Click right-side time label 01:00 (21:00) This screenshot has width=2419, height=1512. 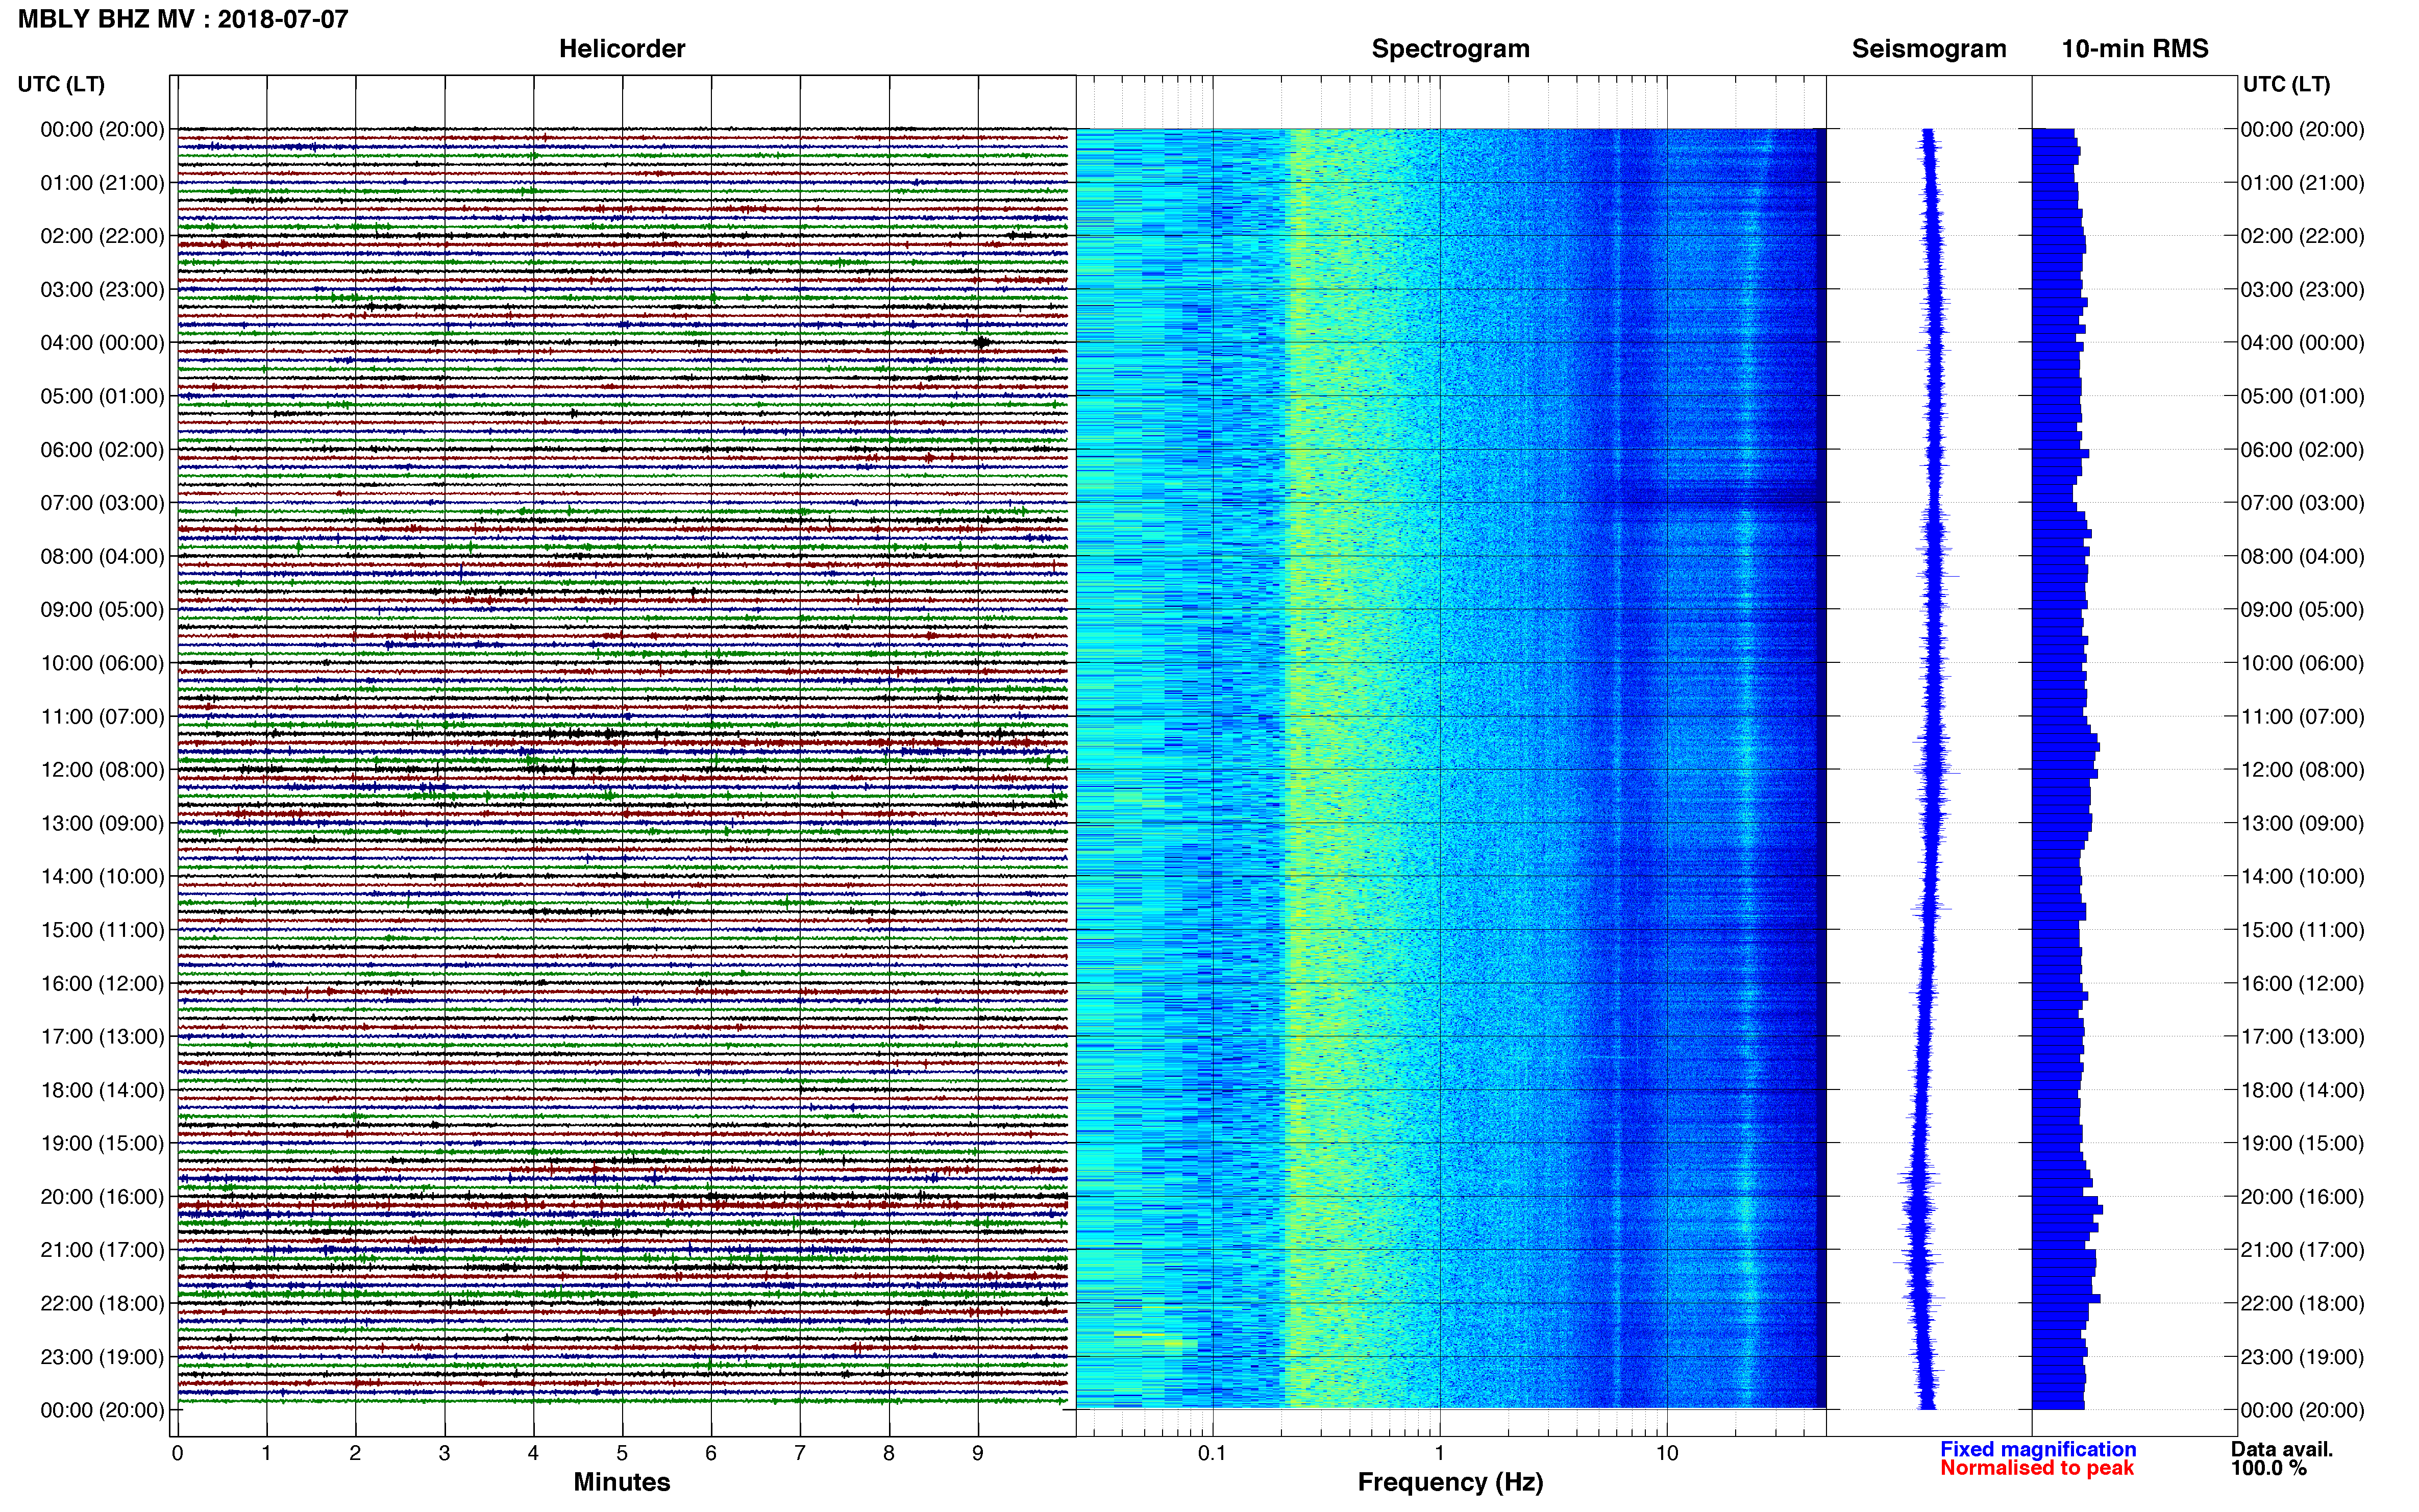tap(2302, 183)
